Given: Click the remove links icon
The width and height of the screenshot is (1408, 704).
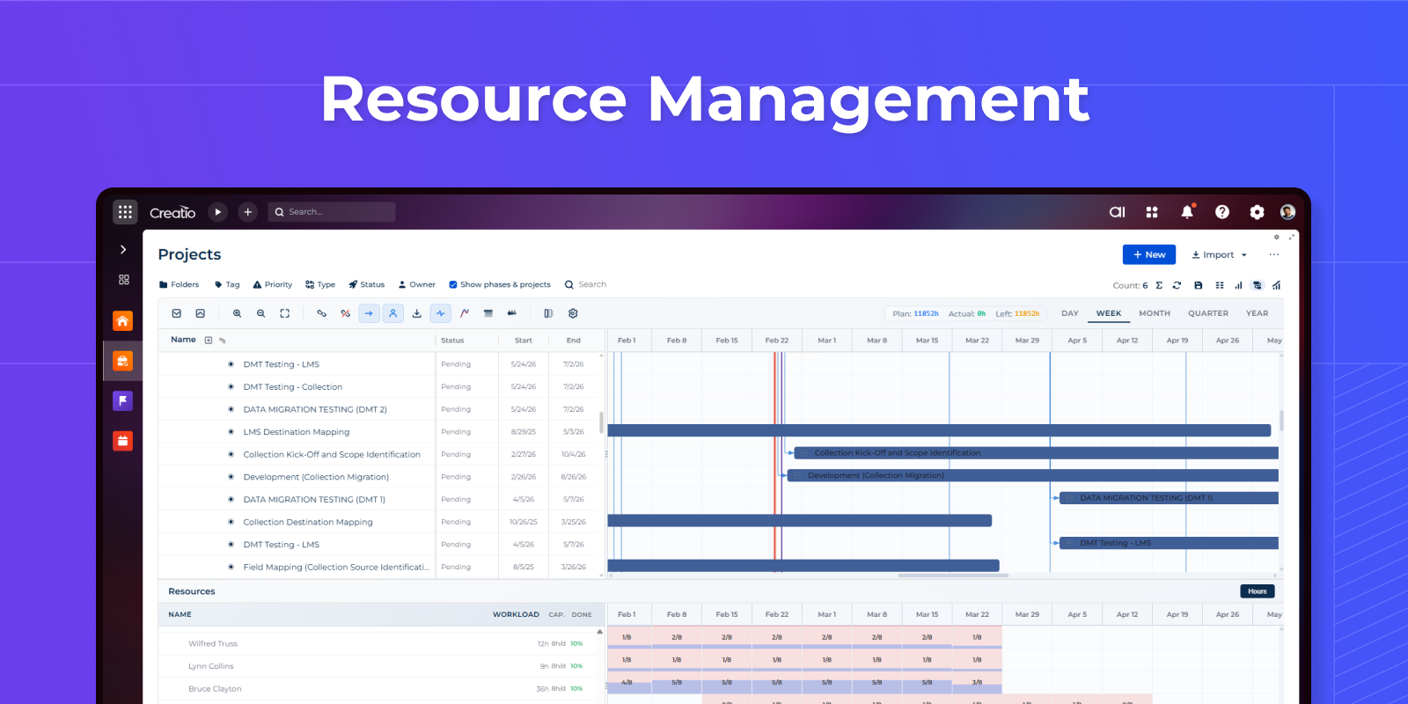Looking at the screenshot, I should tap(345, 313).
